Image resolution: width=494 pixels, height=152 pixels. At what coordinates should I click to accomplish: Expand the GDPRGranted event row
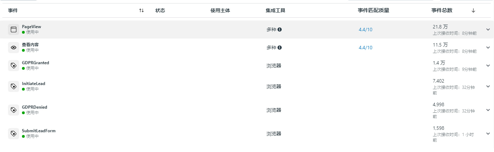[x=488, y=66]
